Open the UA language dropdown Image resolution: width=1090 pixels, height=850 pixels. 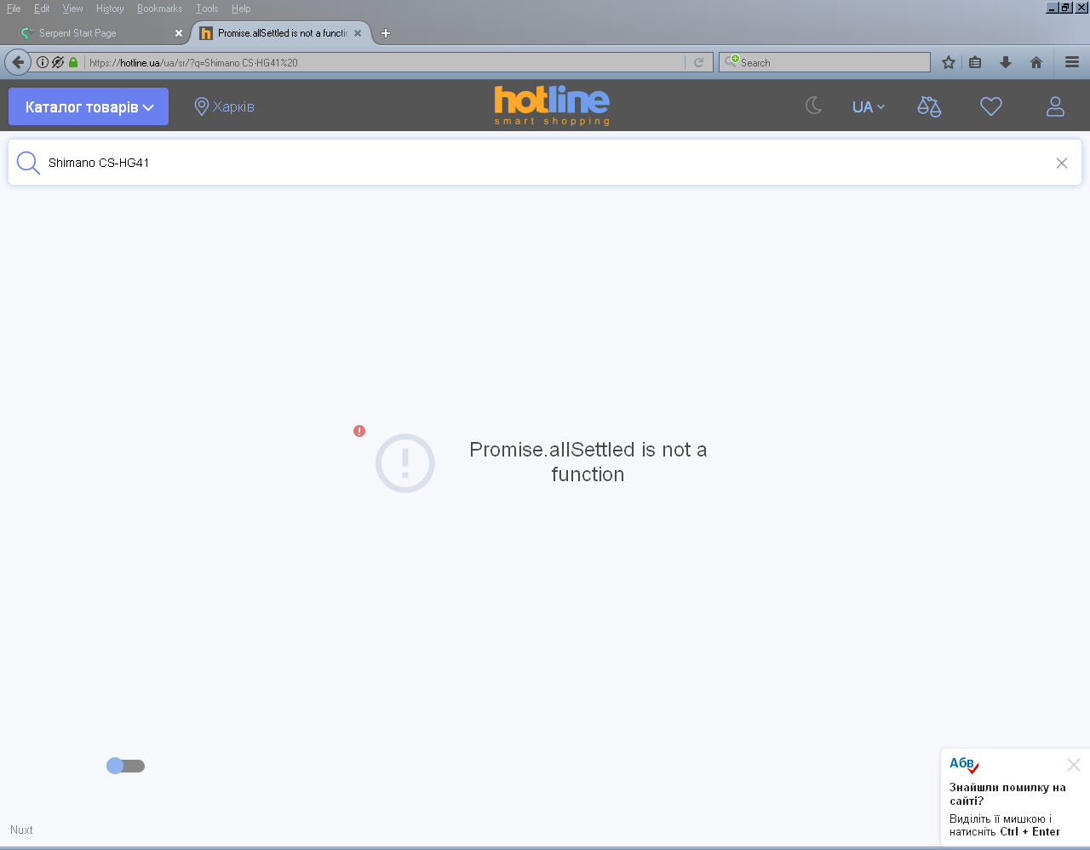tap(869, 107)
